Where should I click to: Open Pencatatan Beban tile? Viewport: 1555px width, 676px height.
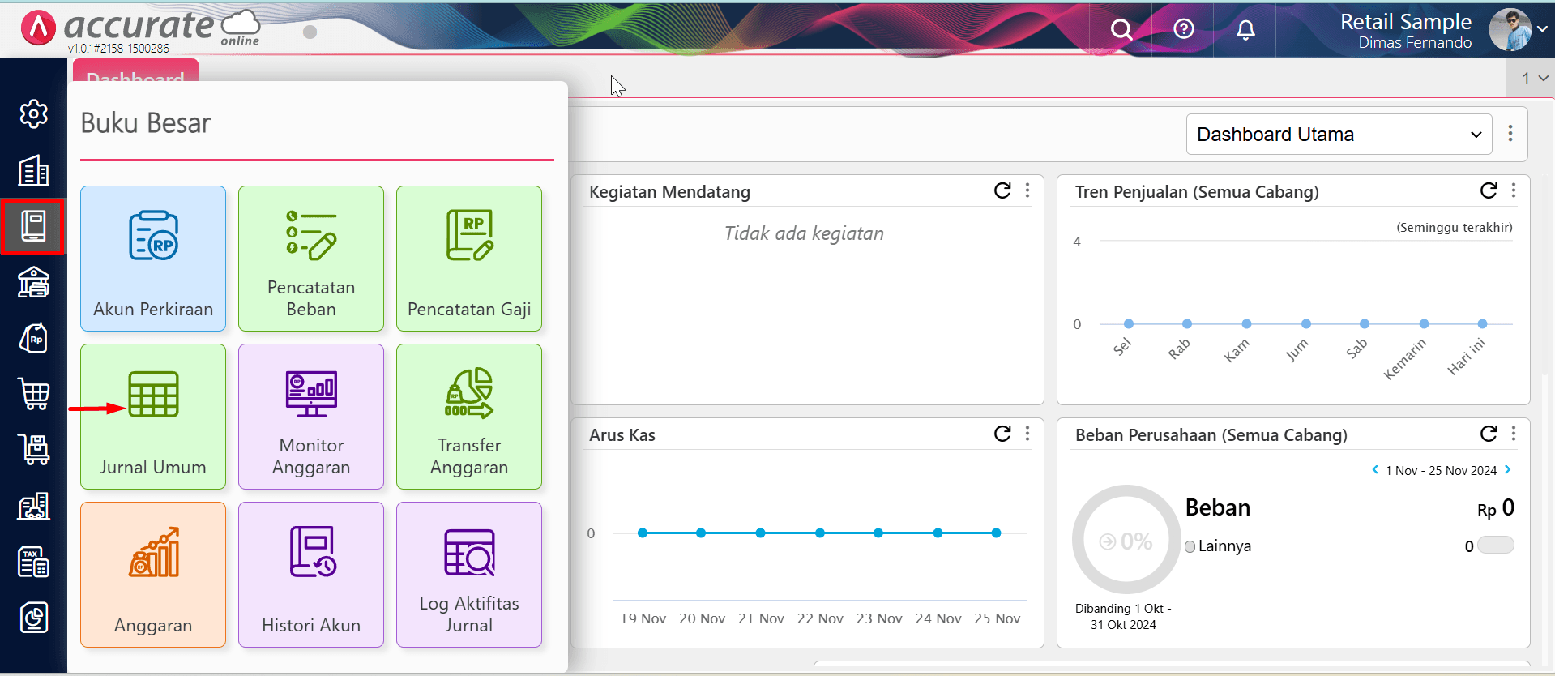click(311, 259)
